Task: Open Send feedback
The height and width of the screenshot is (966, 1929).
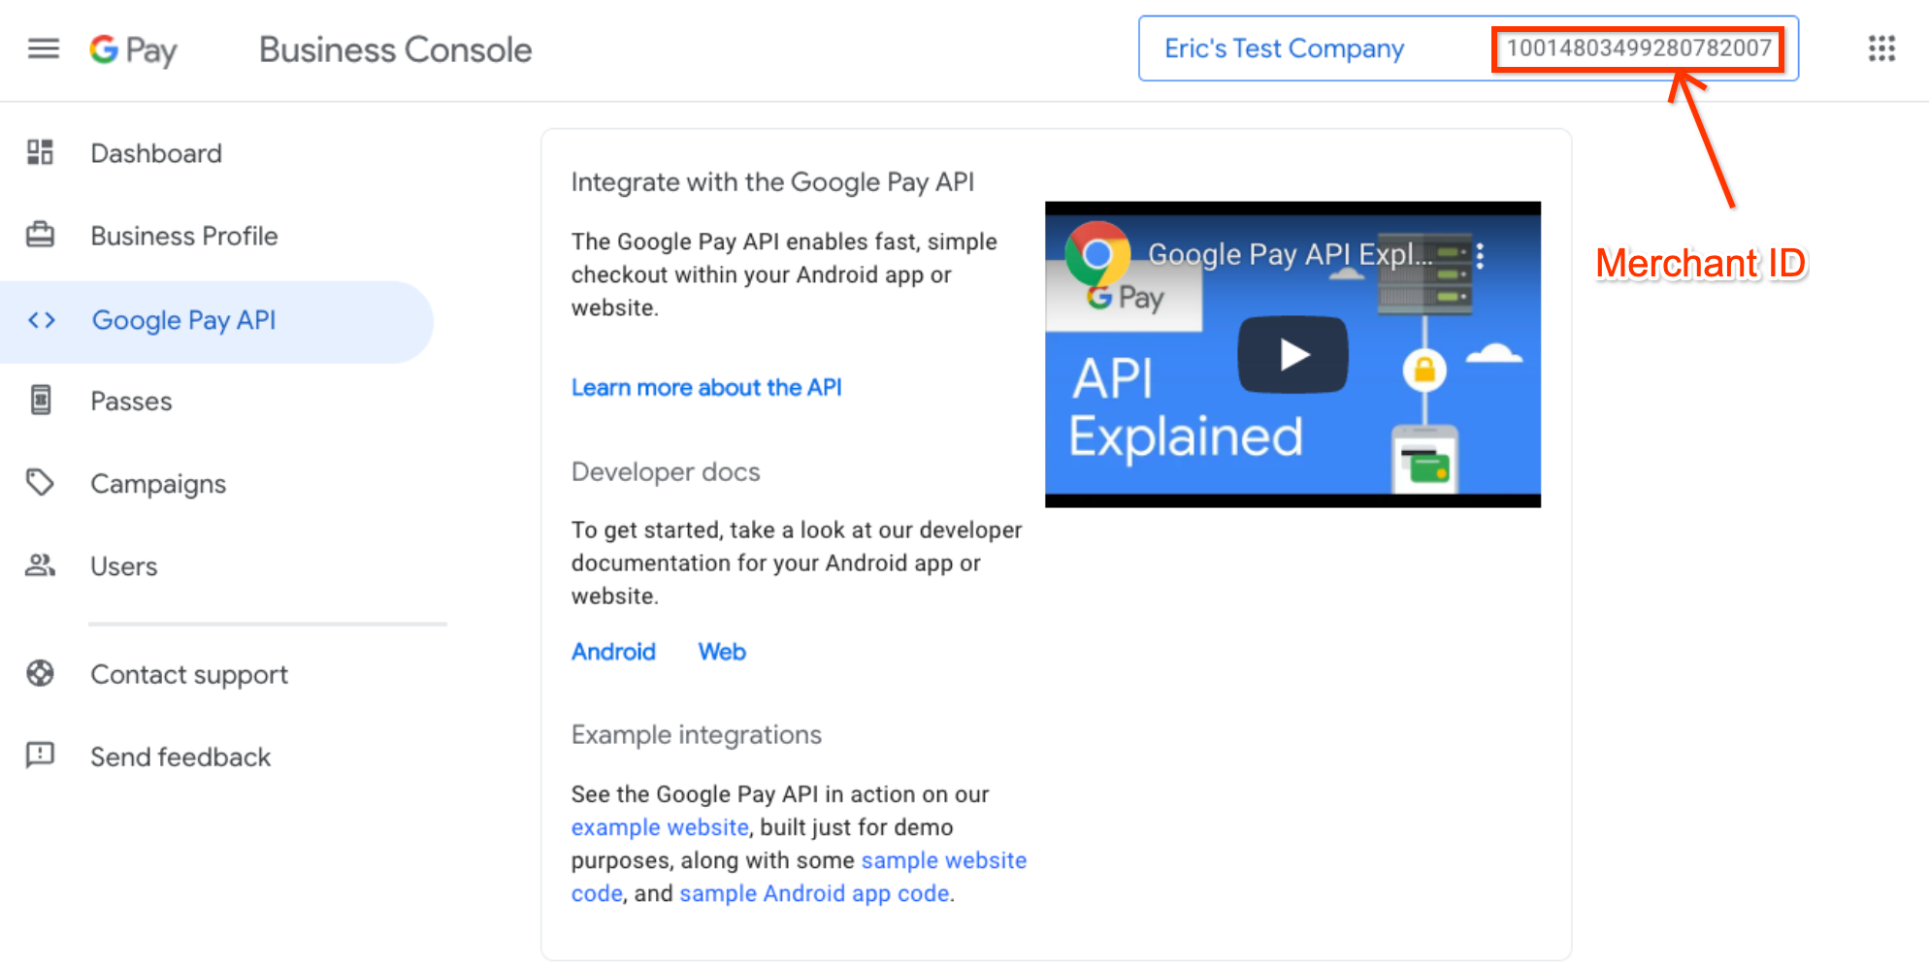Action: 180,757
